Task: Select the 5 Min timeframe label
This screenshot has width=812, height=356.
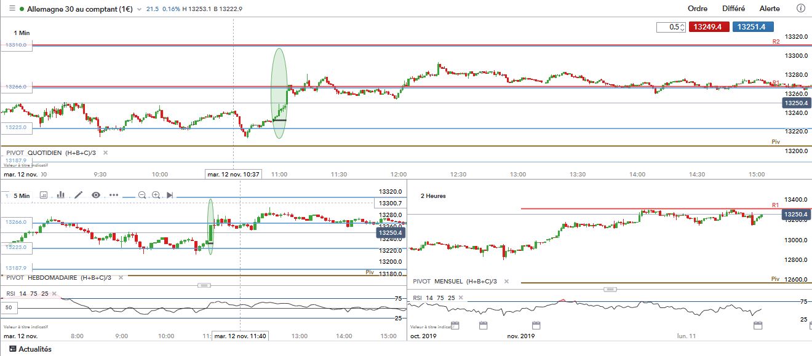Action: coord(21,196)
